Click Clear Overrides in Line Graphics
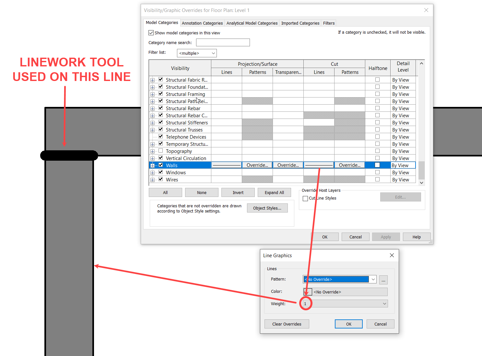This screenshot has height=356, width=482. point(287,324)
